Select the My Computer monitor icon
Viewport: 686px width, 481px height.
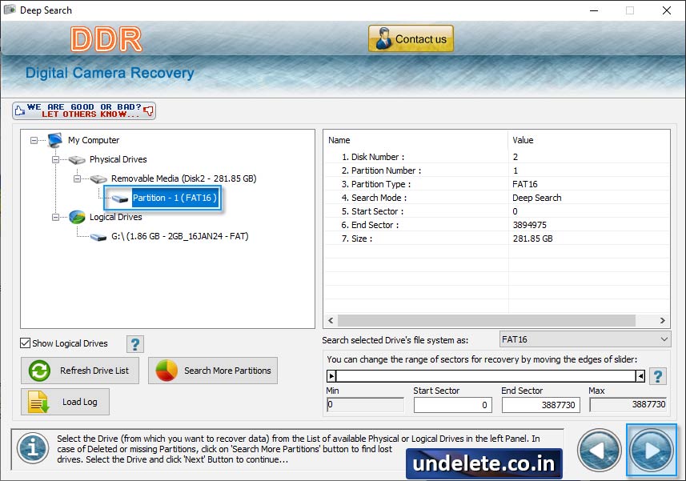(x=55, y=140)
